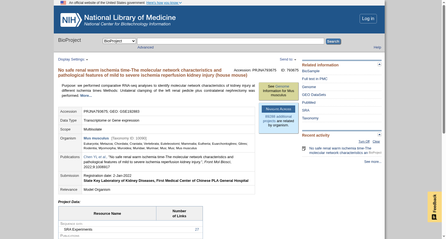Screen dimensions: 446x239
Task: Click the "Resource Name" column header
Action: click(x=107, y=214)
